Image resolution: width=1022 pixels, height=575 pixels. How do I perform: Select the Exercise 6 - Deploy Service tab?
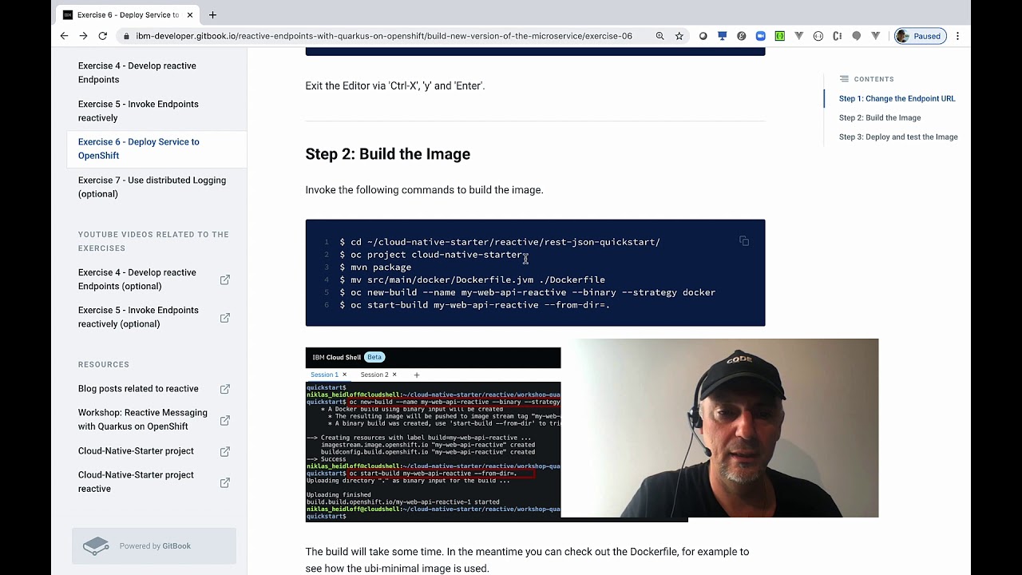(128, 14)
